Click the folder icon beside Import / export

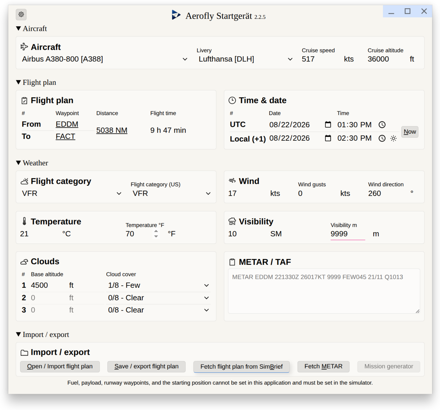tap(24, 352)
